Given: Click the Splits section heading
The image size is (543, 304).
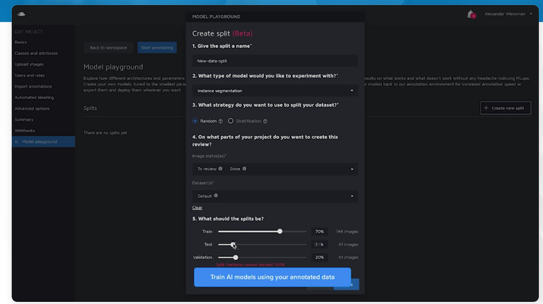Looking at the screenshot, I should tap(90, 108).
